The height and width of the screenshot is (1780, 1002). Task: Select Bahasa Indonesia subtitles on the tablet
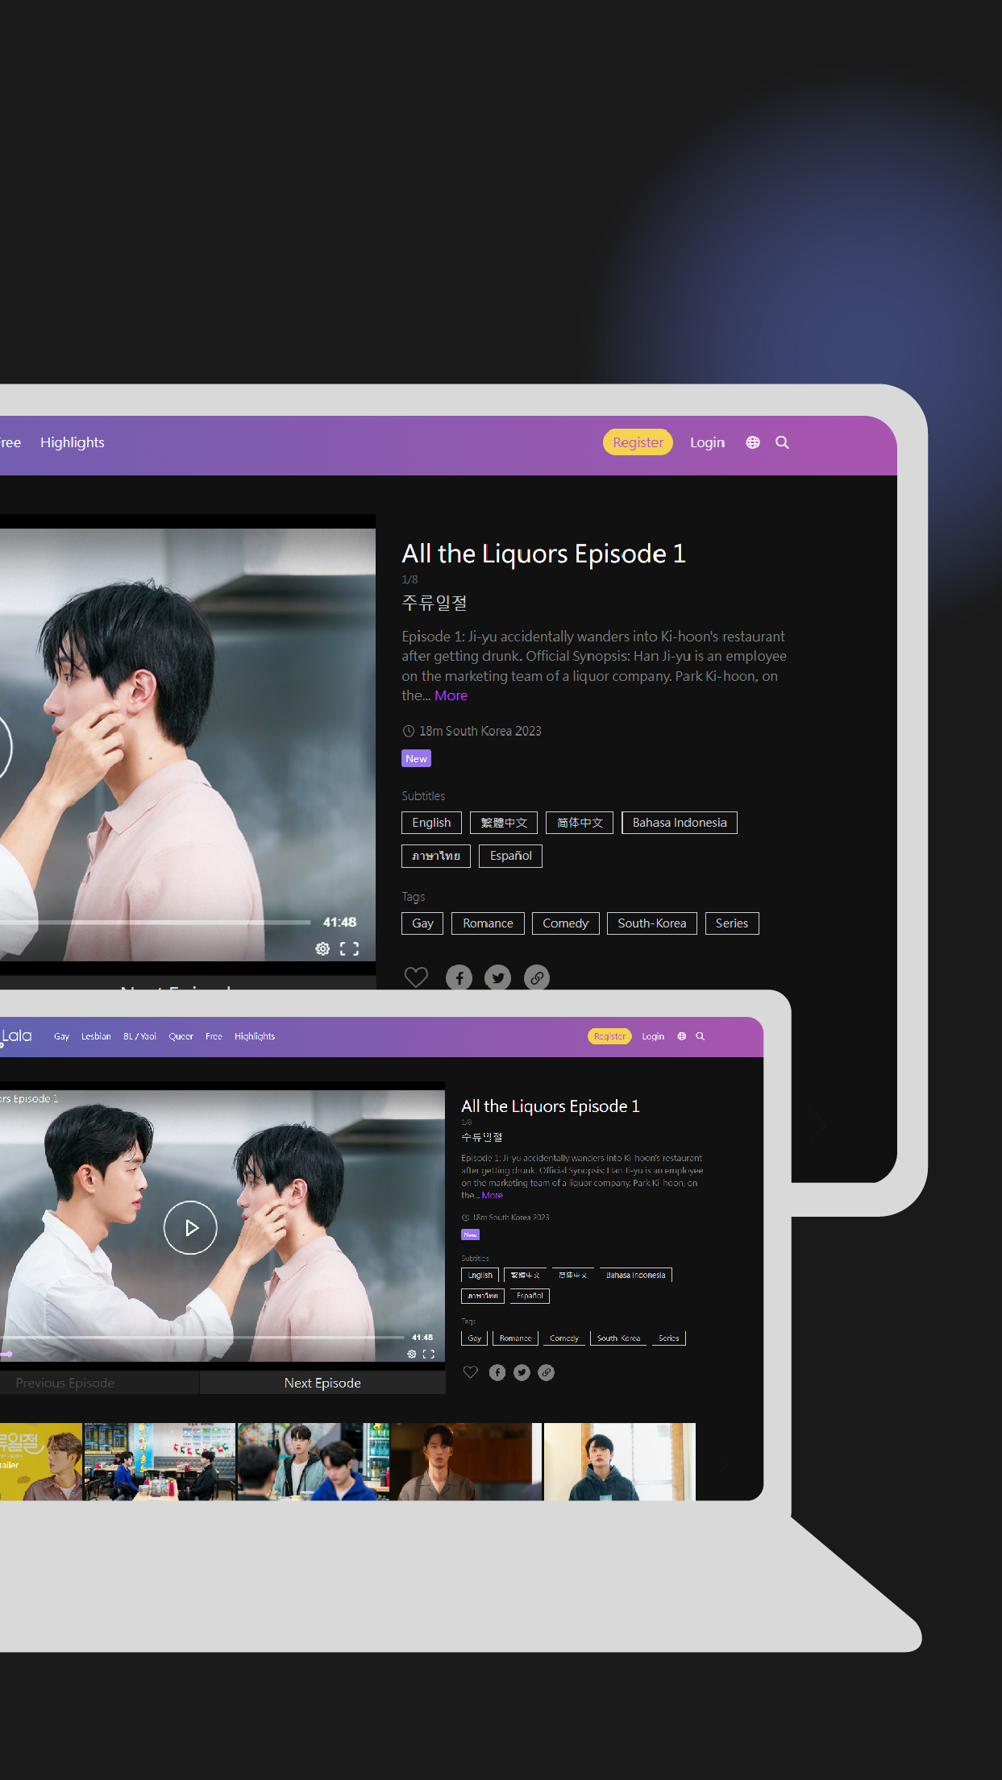pos(680,823)
